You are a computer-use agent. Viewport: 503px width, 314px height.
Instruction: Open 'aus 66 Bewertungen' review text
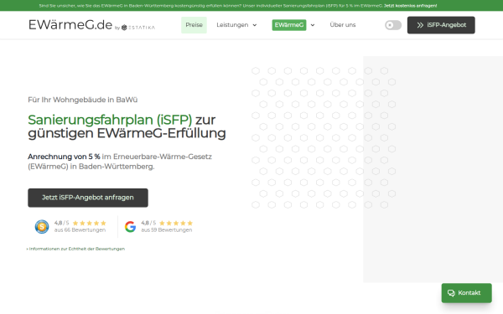(80, 230)
